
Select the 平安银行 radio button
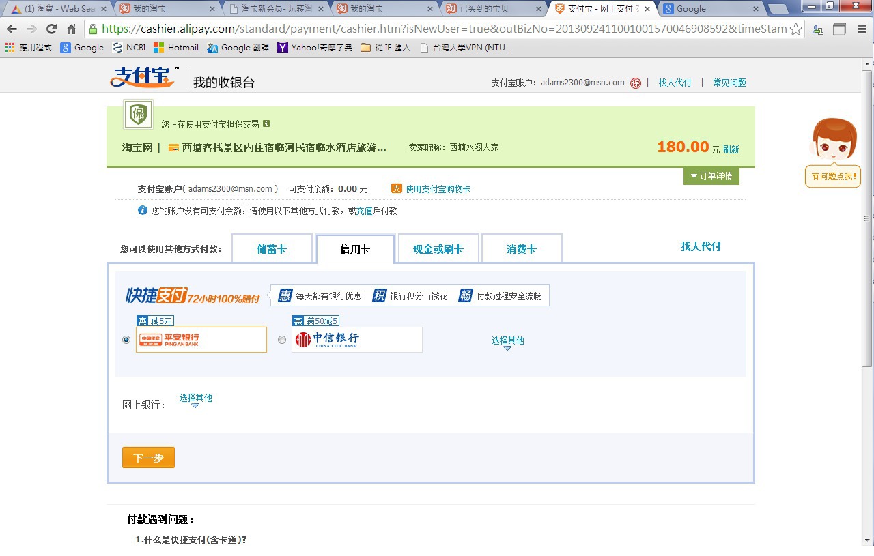pyautogui.click(x=126, y=340)
